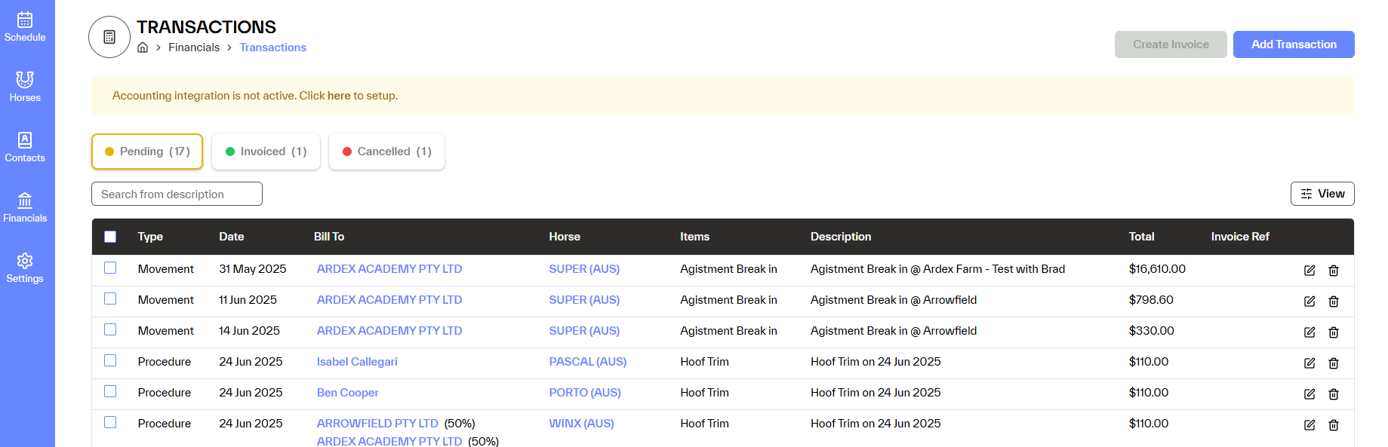Delete the Ben Cooper Hoof Trim row

click(1334, 394)
